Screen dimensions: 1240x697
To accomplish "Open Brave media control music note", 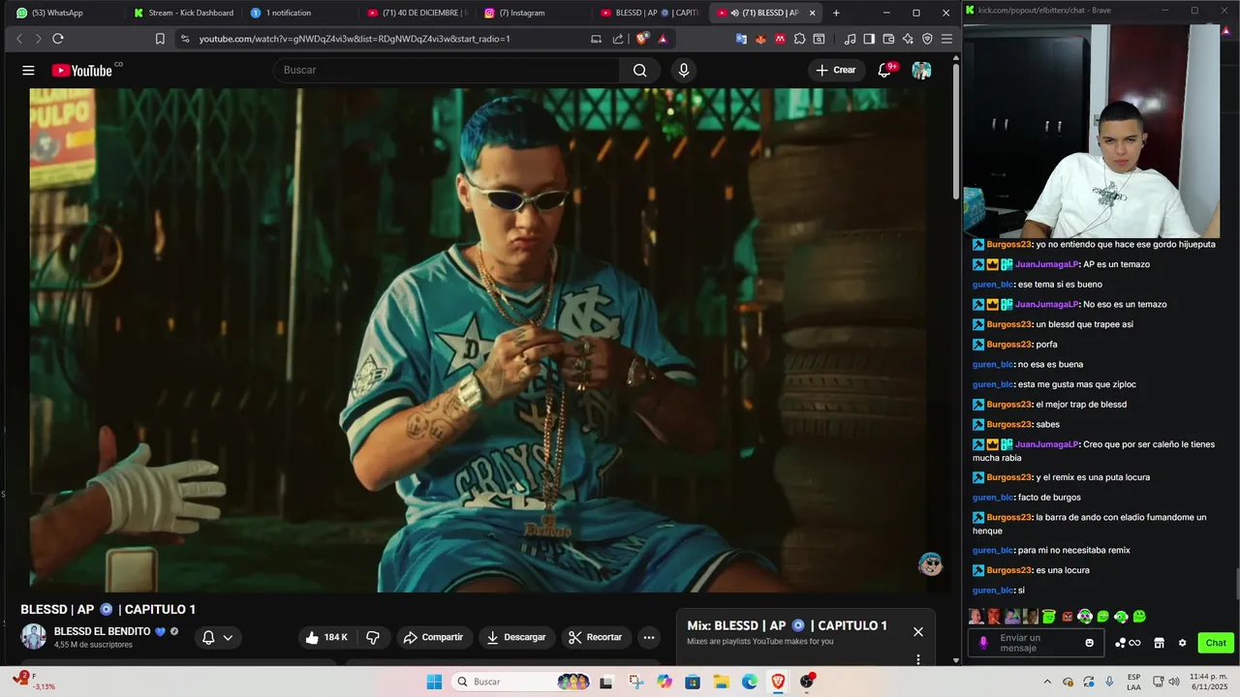I will [x=850, y=39].
